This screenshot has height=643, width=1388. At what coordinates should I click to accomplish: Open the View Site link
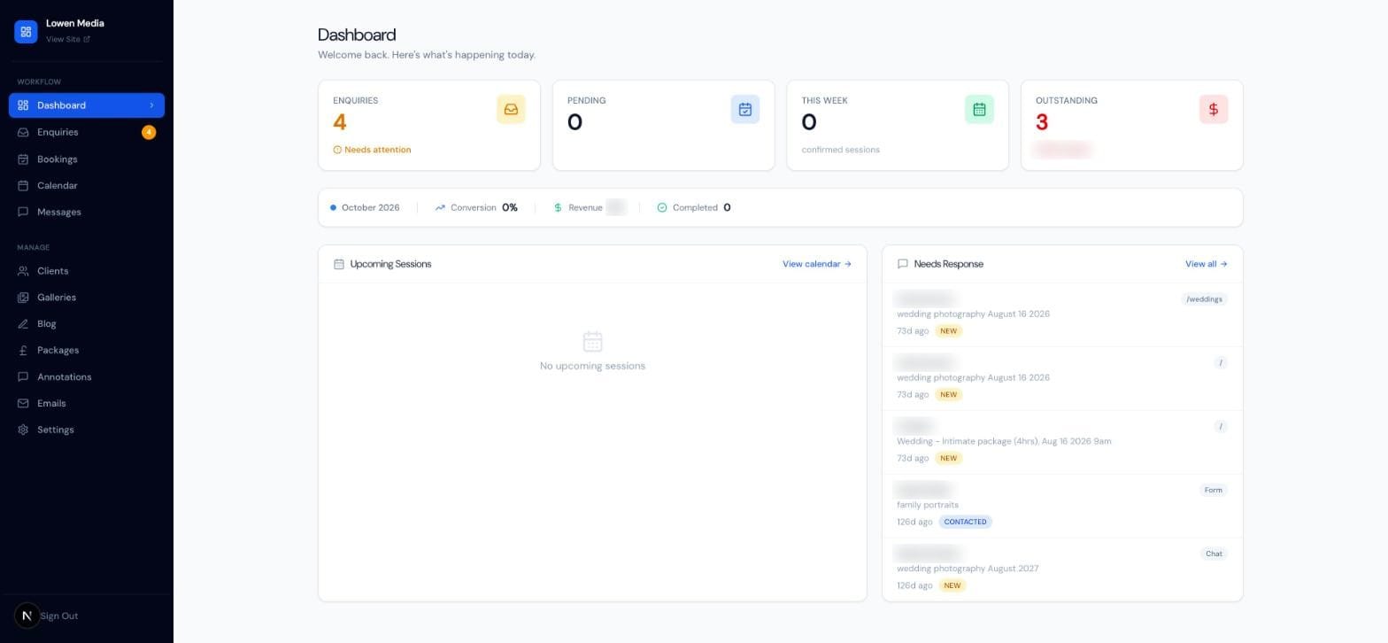pyautogui.click(x=68, y=39)
